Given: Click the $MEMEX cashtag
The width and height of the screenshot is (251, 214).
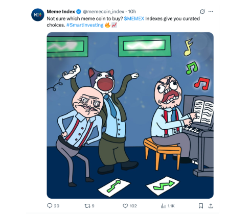Looking at the screenshot, I should click(x=134, y=18).
